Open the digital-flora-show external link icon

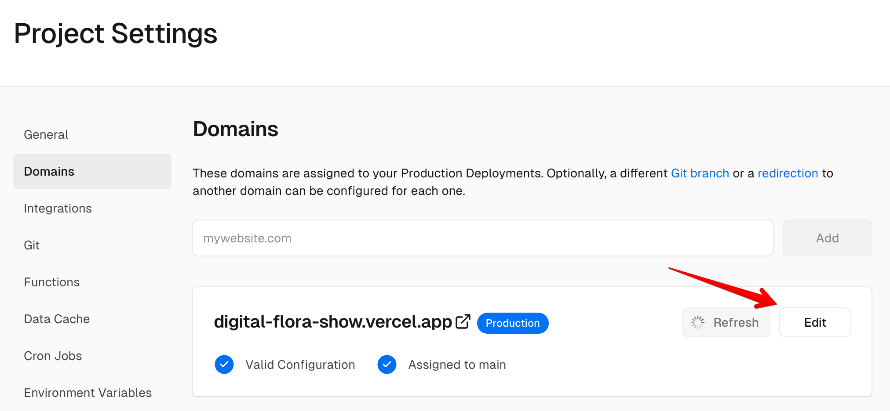point(463,322)
